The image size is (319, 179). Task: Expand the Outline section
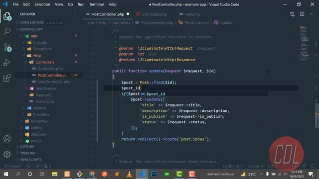pos(27,147)
